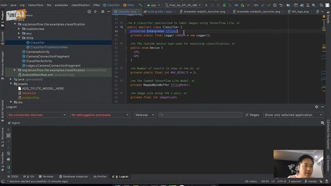Expand the java (generated) folder
This screenshot has width=331, height=186.
tap(11, 79)
